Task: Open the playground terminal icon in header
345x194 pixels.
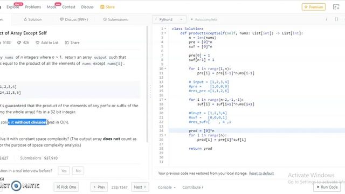Action: tap(336, 7)
